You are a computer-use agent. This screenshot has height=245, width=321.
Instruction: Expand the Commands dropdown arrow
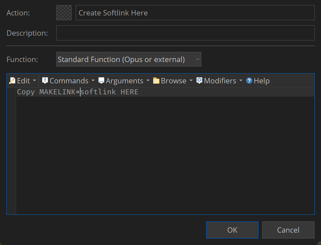[93, 81]
